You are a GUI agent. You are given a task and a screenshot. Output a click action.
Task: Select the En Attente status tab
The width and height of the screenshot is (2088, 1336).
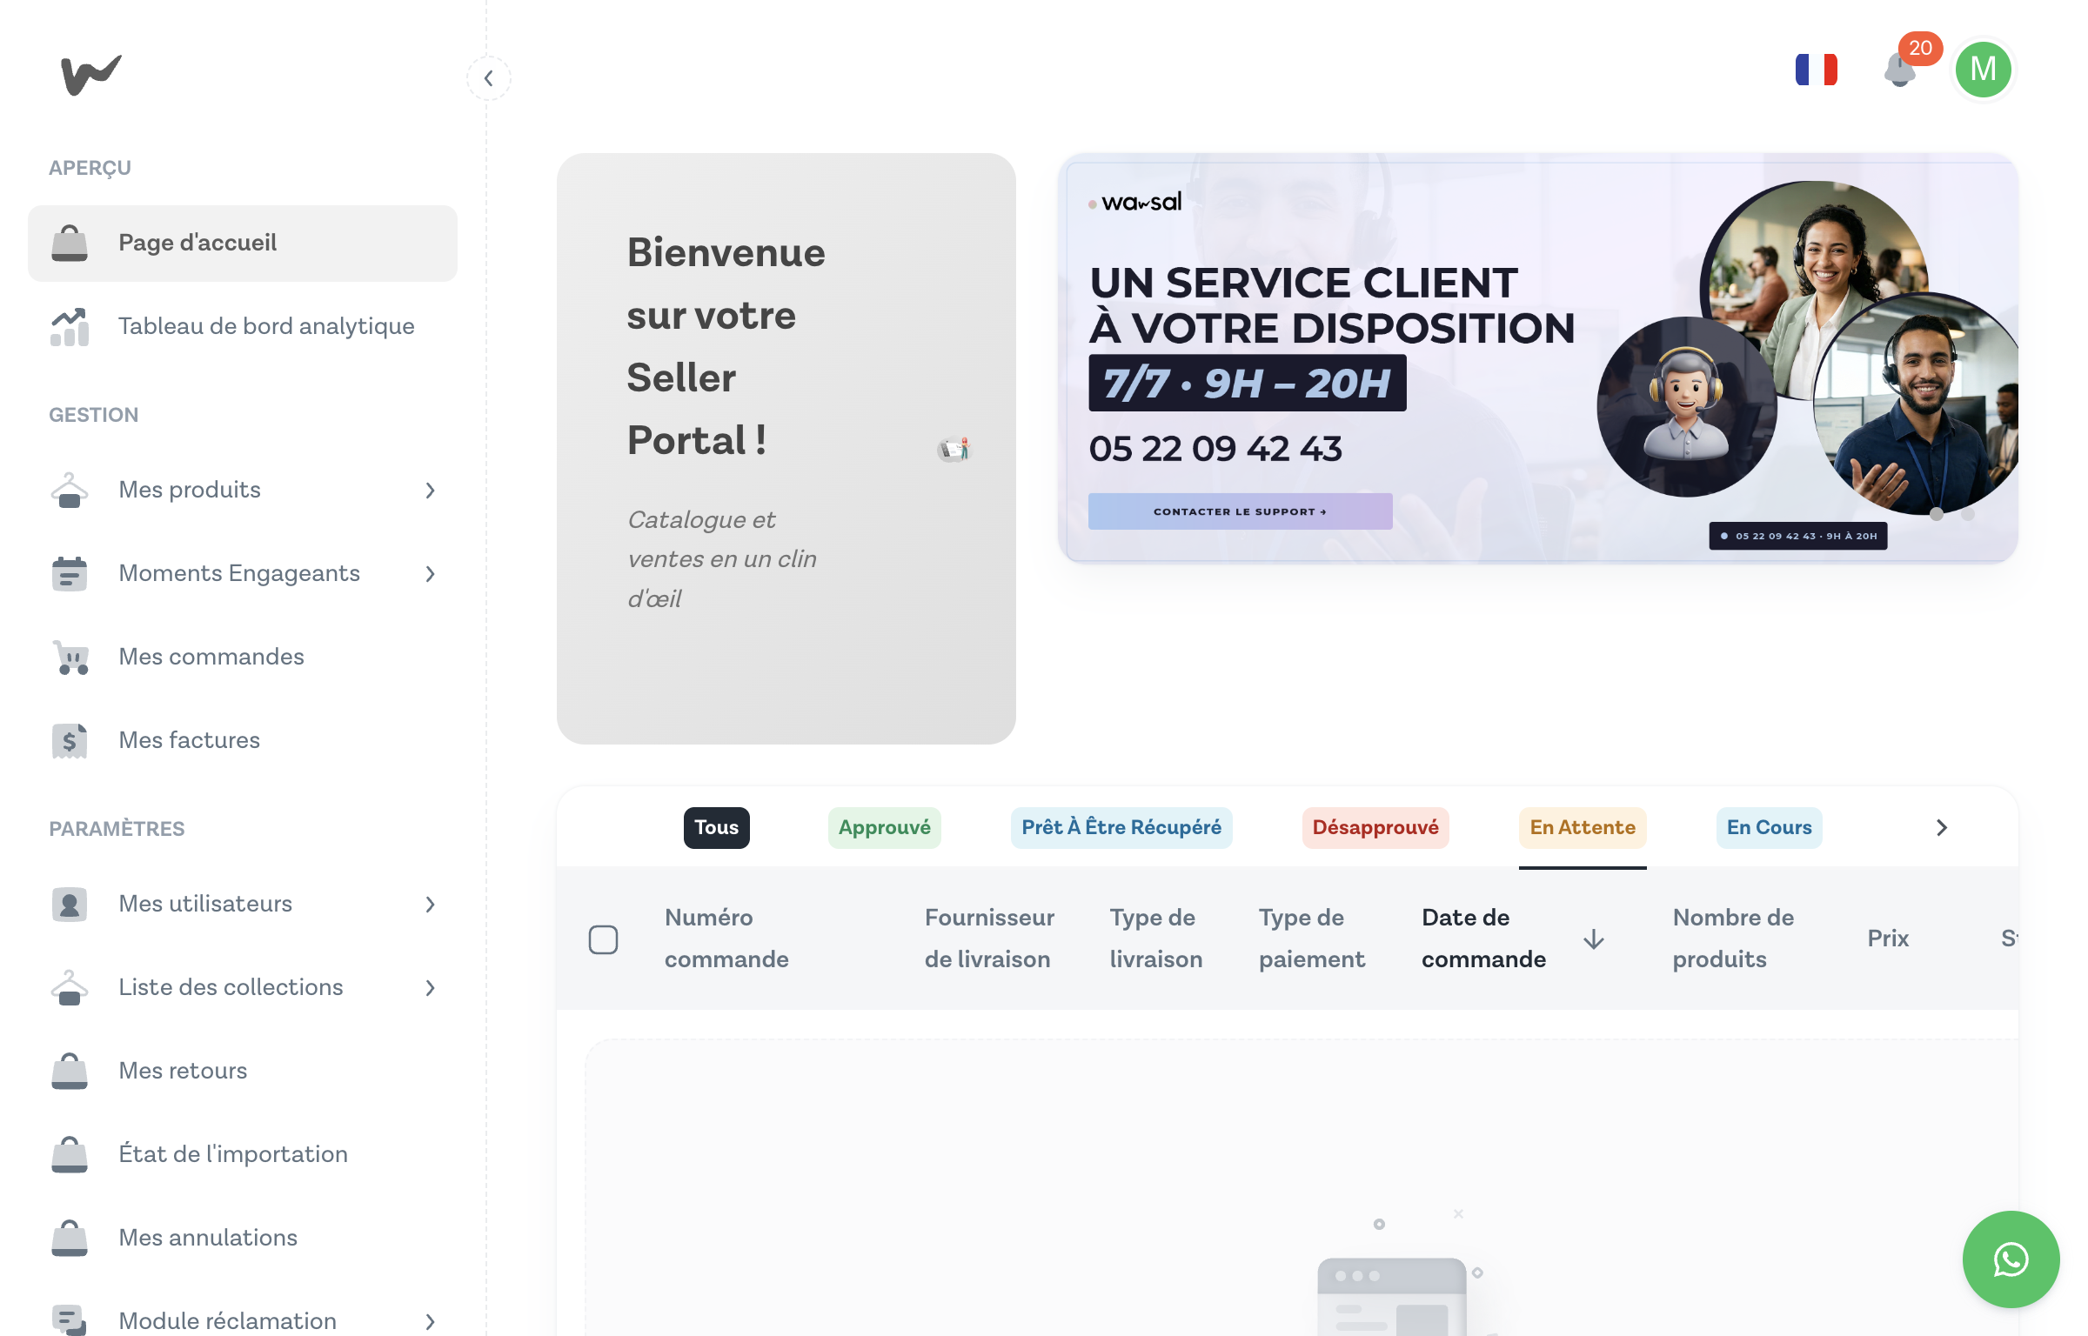[x=1582, y=827]
